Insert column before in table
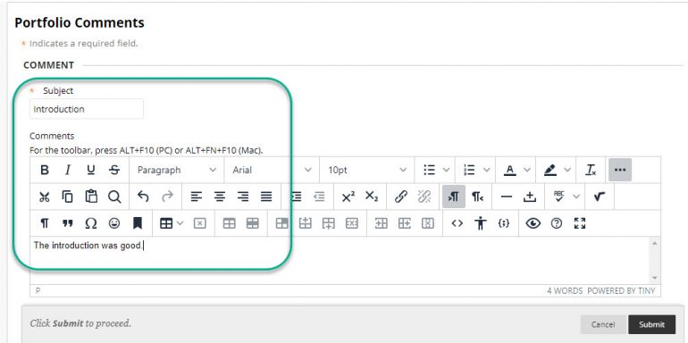Screen dimensions: 688x343 tap(381, 223)
